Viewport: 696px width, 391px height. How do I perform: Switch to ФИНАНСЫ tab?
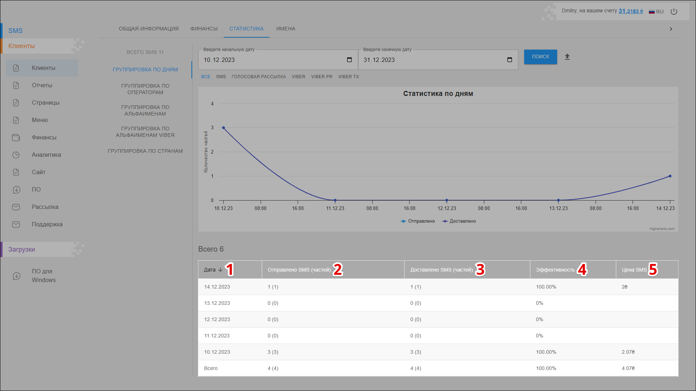pyautogui.click(x=204, y=29)
